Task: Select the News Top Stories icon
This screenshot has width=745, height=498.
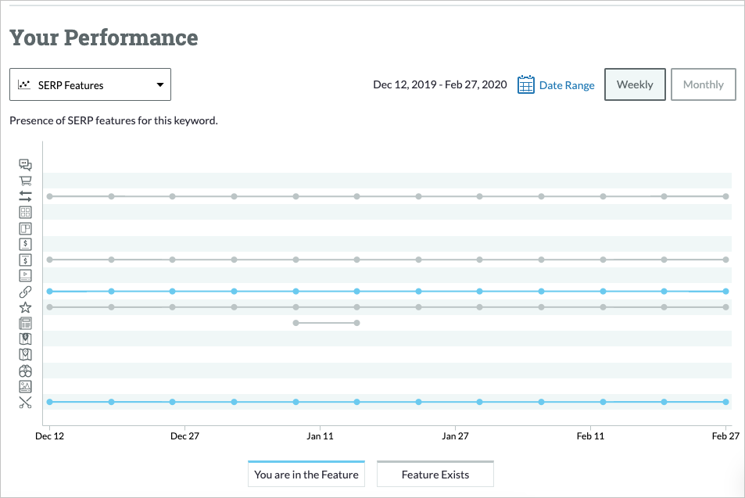Action: [25, 322]
